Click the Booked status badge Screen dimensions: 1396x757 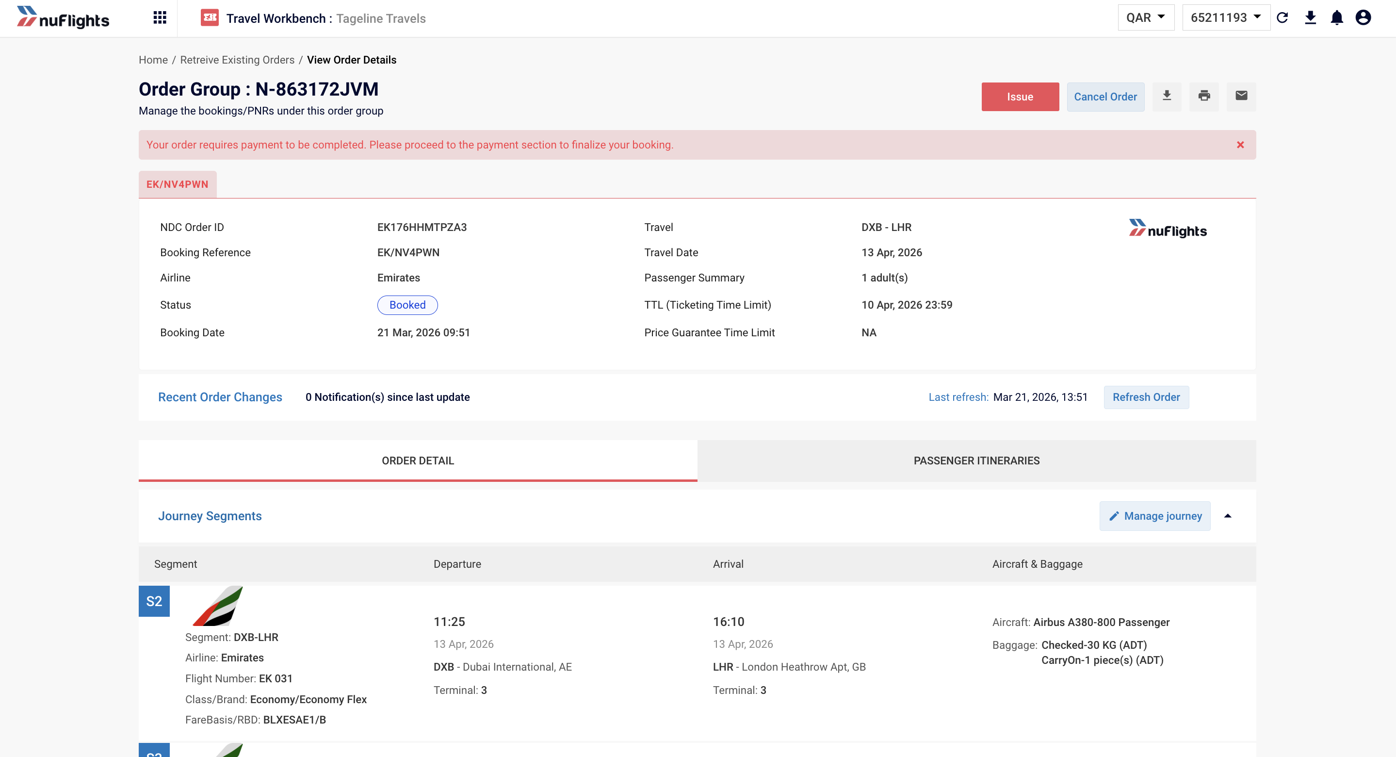[x=407, y=305]
